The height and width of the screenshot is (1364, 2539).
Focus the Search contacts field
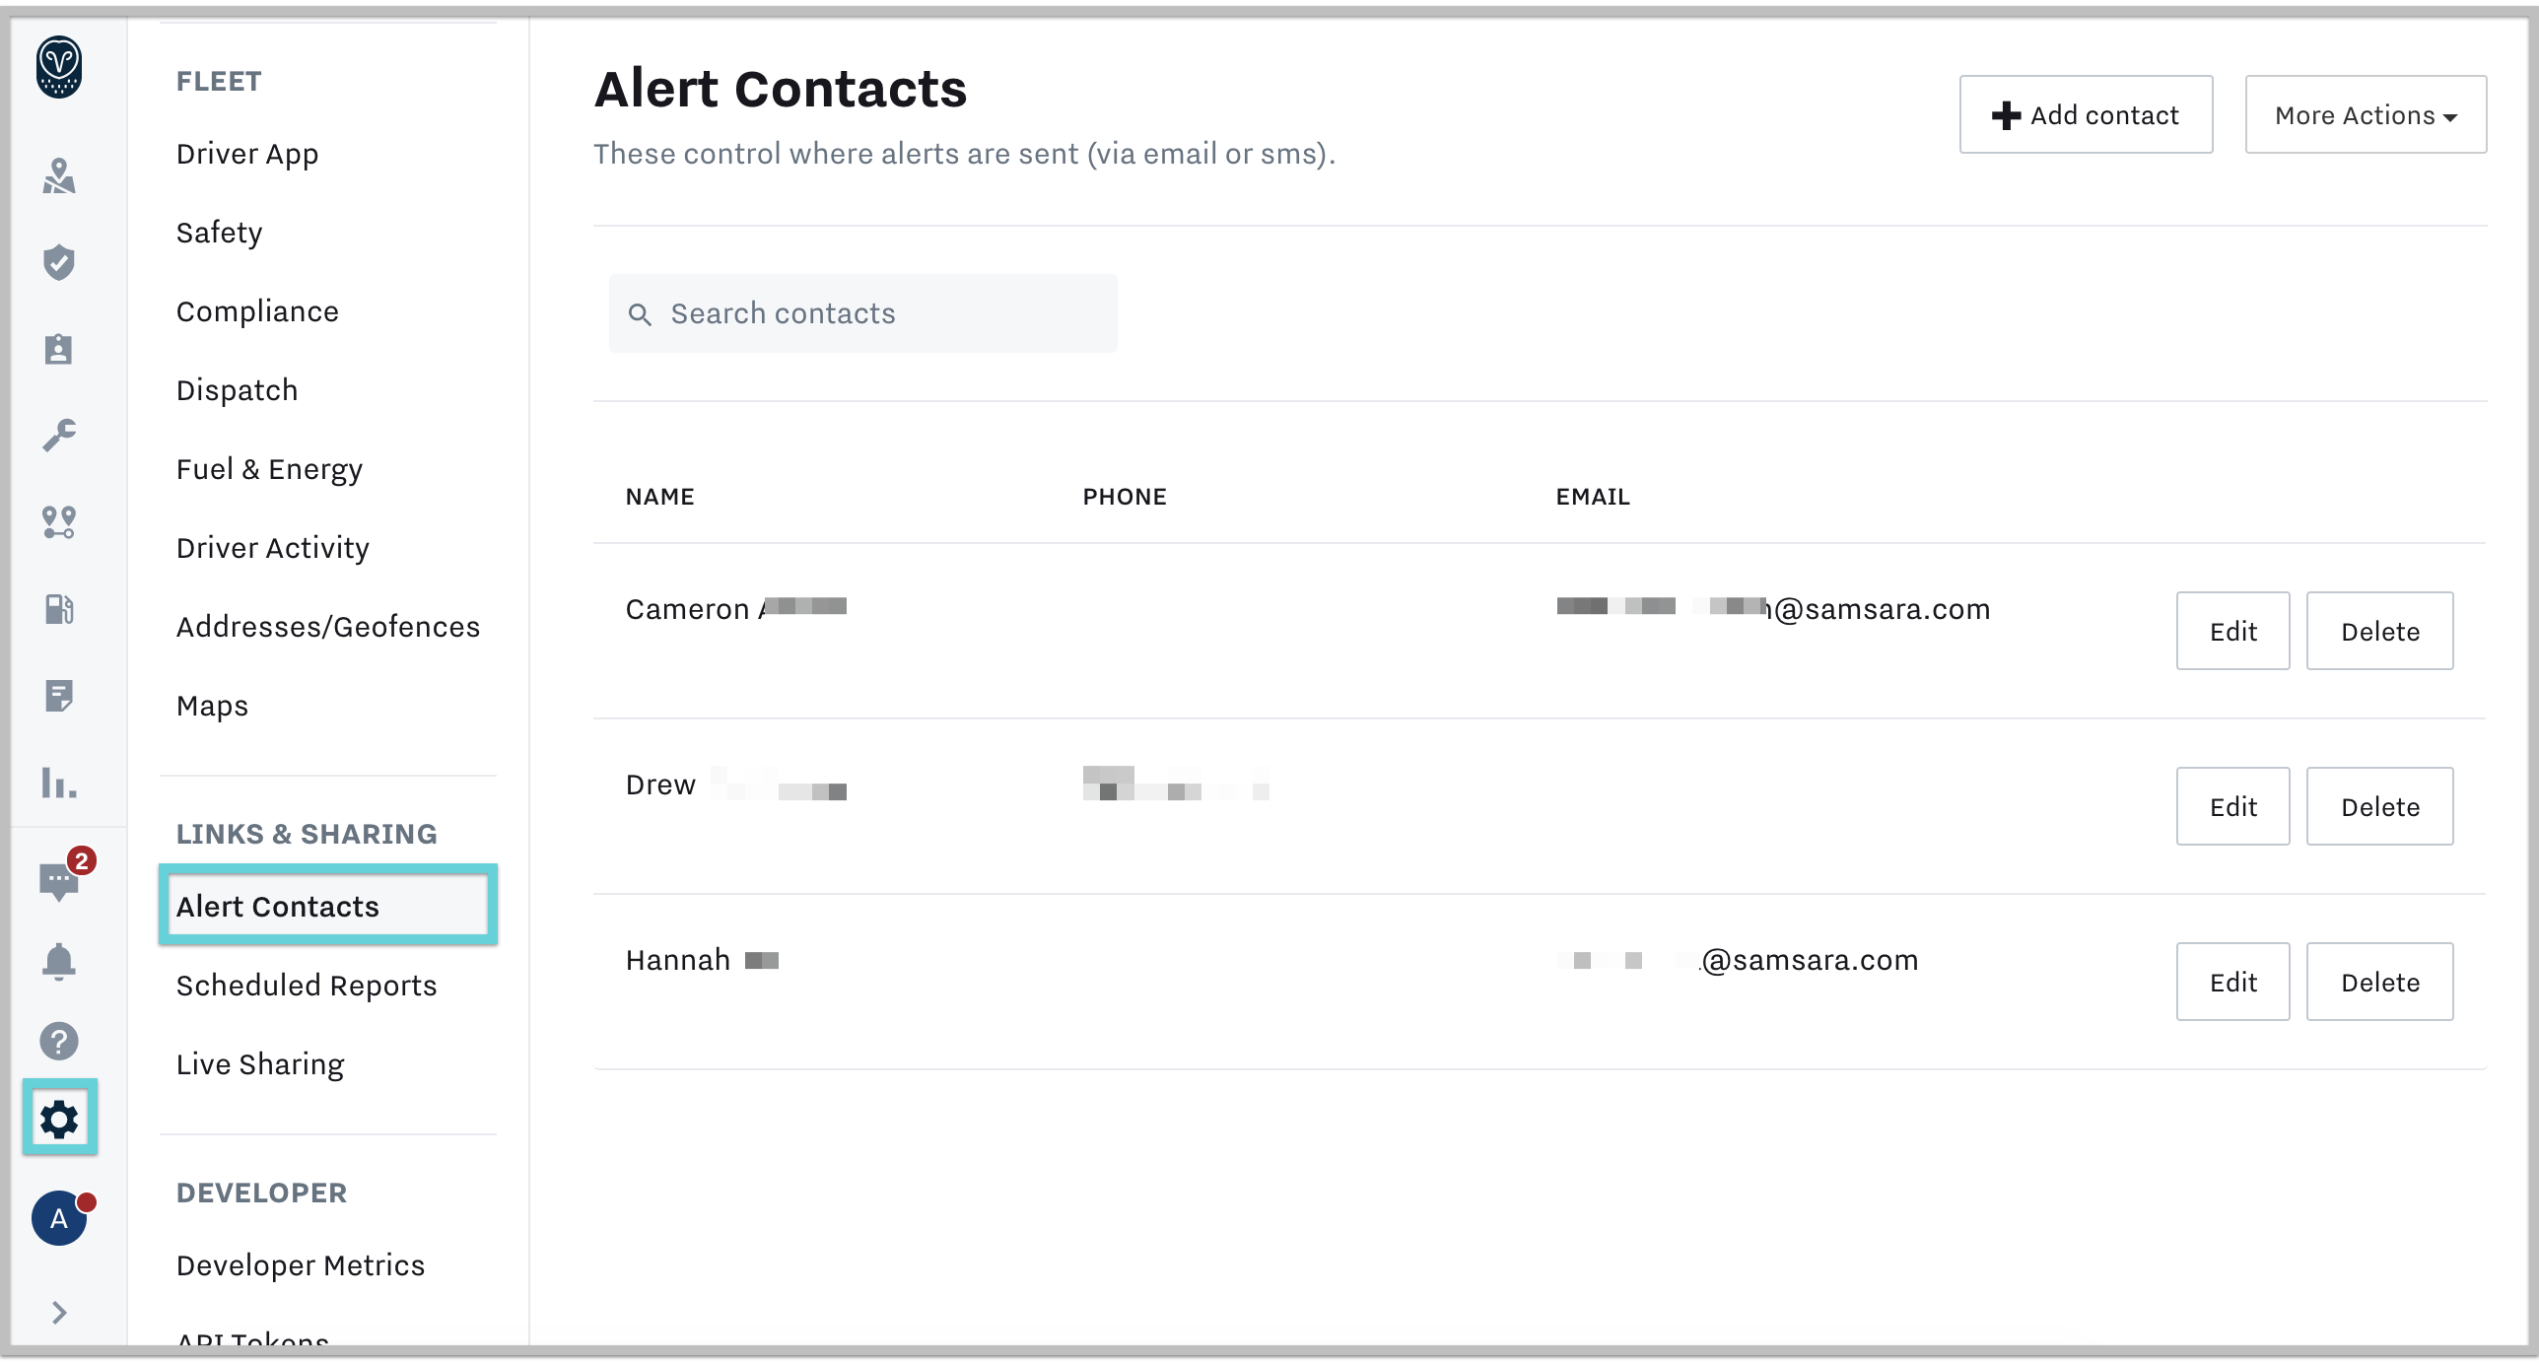[x=863, y=313]
